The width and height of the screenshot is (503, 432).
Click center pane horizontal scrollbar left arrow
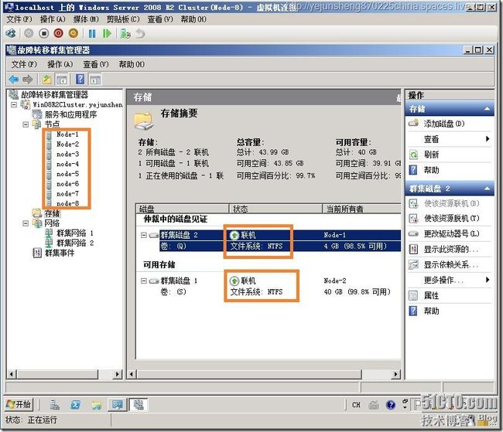(x=132, y=374)
